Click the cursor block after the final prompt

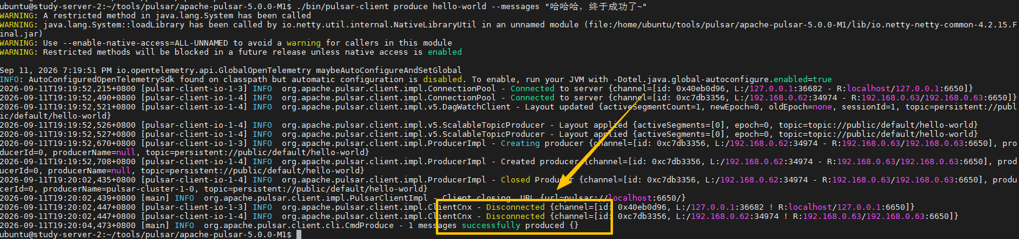click(x=299, y=234)
